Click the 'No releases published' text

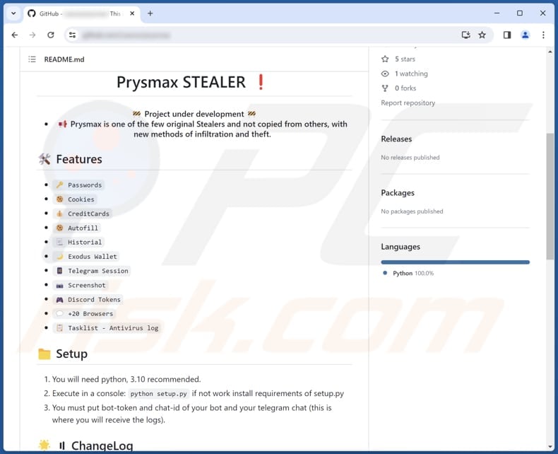[x=410, y=158]
